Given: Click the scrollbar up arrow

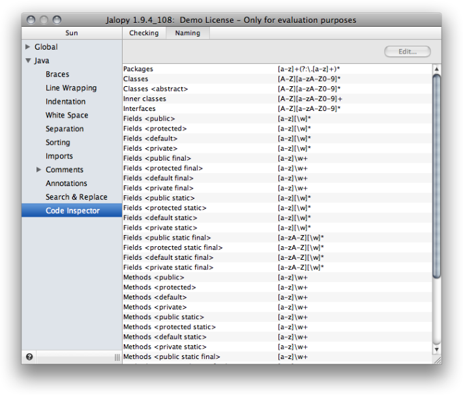Looking at the screenshot, I should [436, 69].
